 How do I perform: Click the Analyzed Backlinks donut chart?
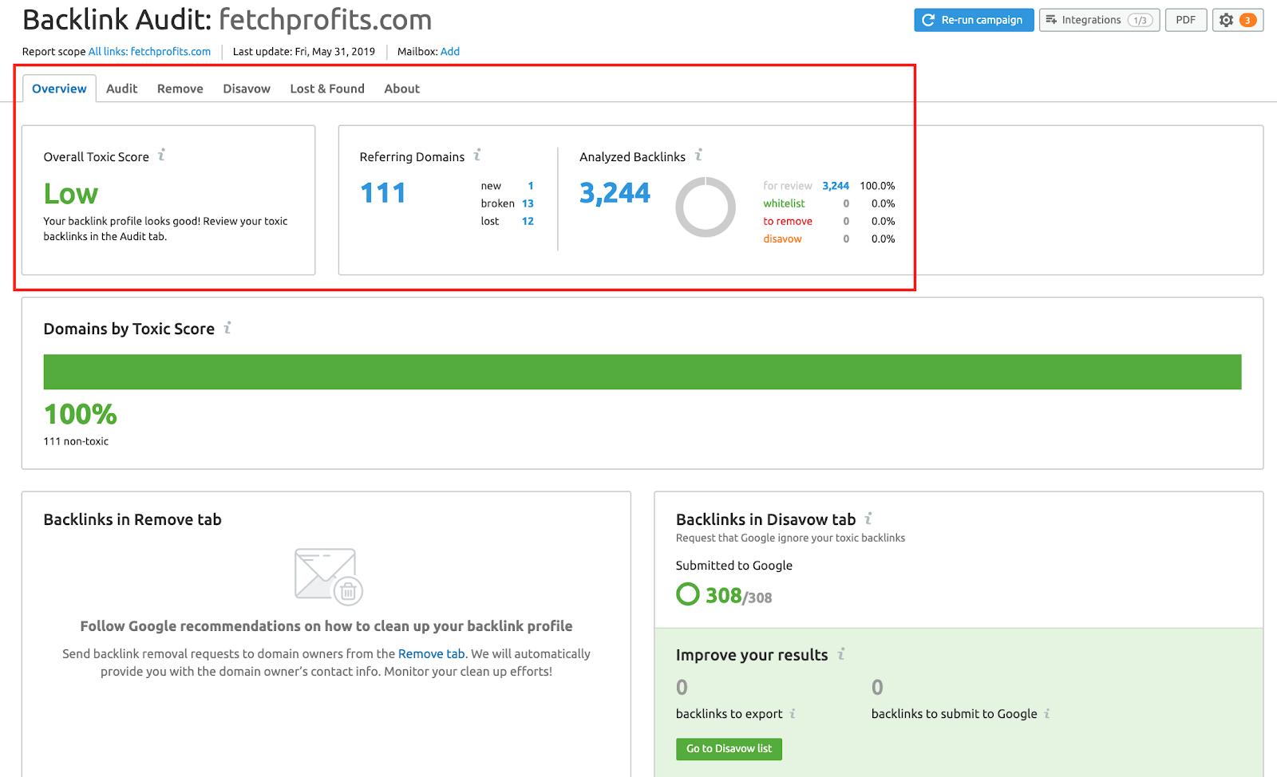(706, 207)
